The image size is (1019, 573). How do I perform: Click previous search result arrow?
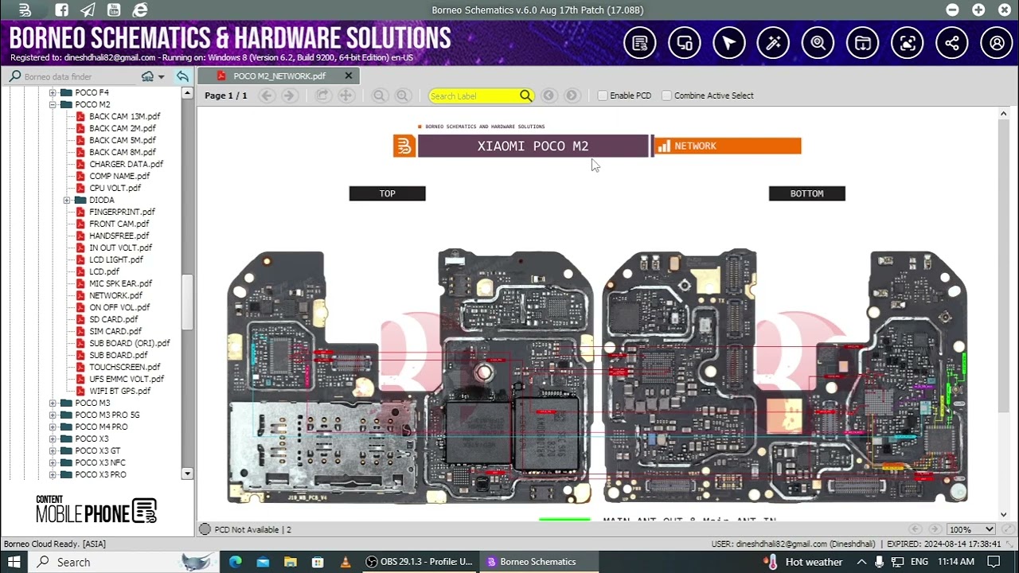(x=549, y=95)
